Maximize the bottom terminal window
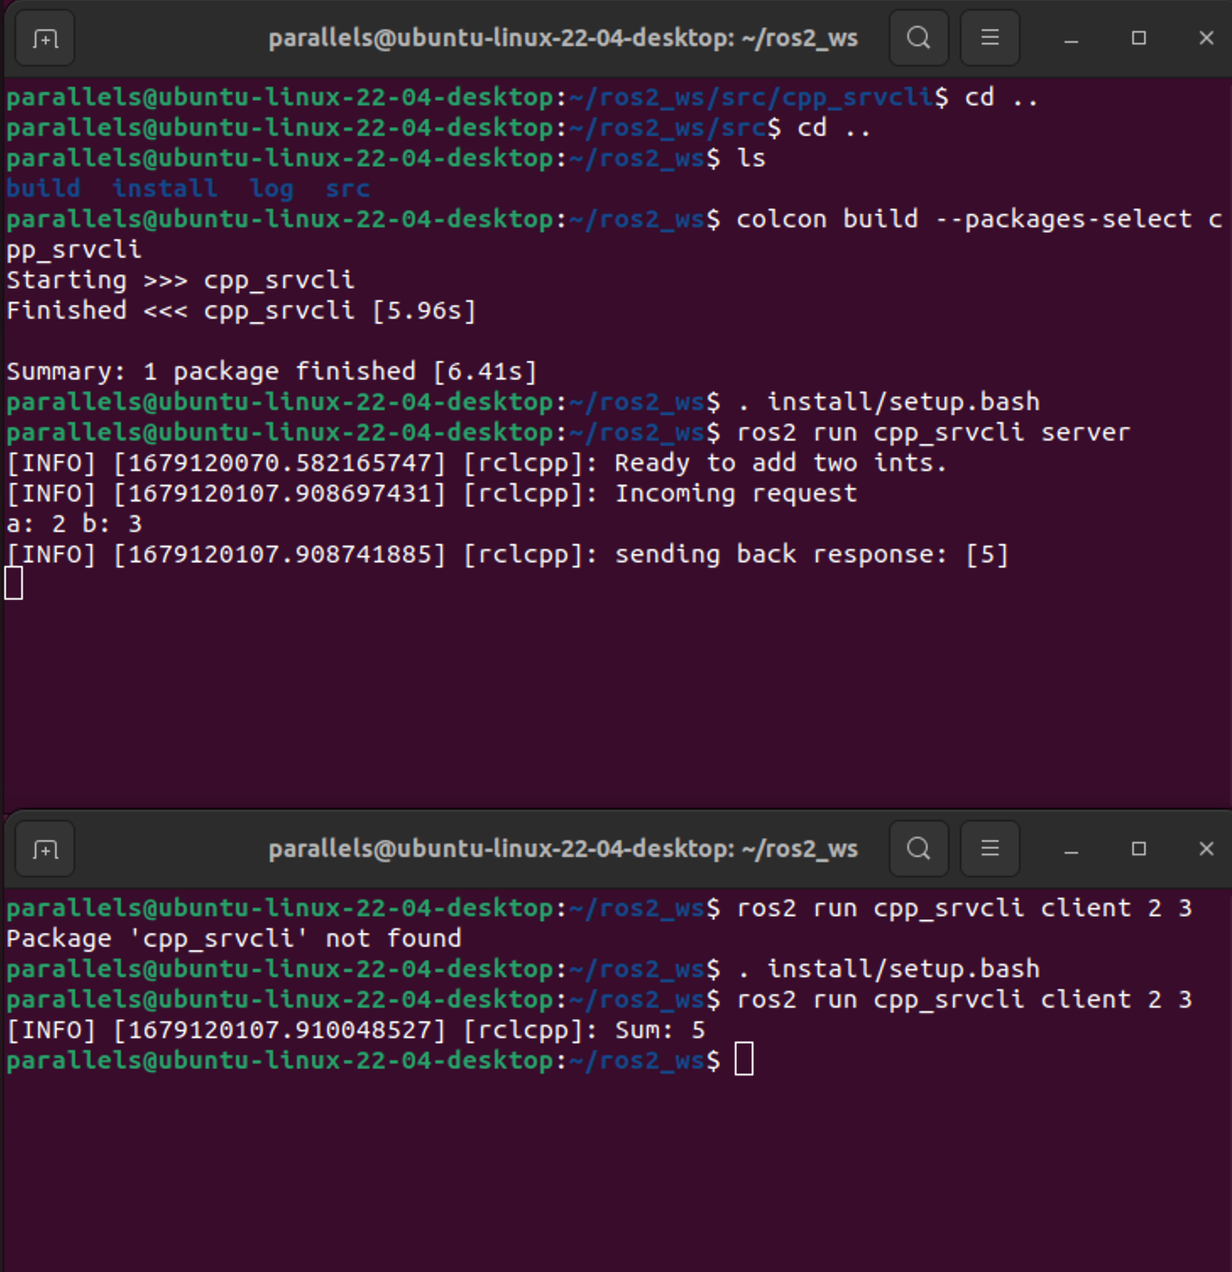The width and height of the screenshot is (1232, 1272). (1138, 848)
